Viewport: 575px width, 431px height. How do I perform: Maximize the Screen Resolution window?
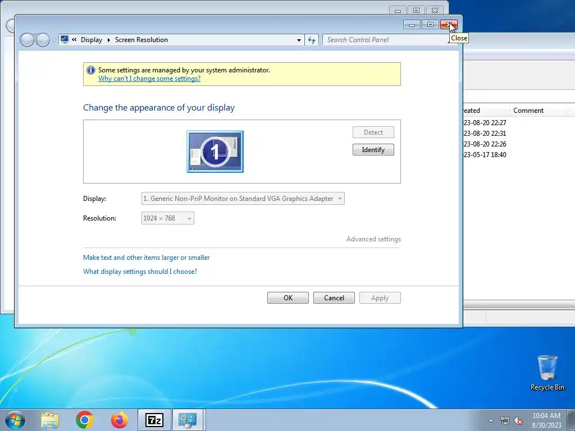click(430, 25)
